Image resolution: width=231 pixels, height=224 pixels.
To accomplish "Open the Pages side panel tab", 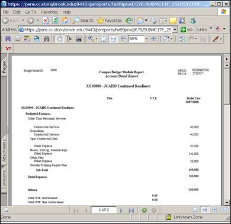I will pos(4,67).
